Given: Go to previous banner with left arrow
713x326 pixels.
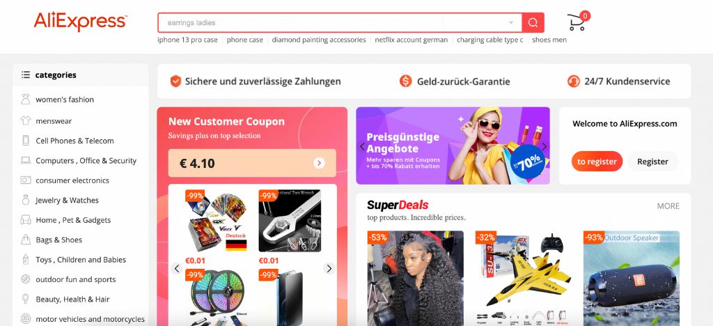Looking at the screenshot, I should (362, 146).
